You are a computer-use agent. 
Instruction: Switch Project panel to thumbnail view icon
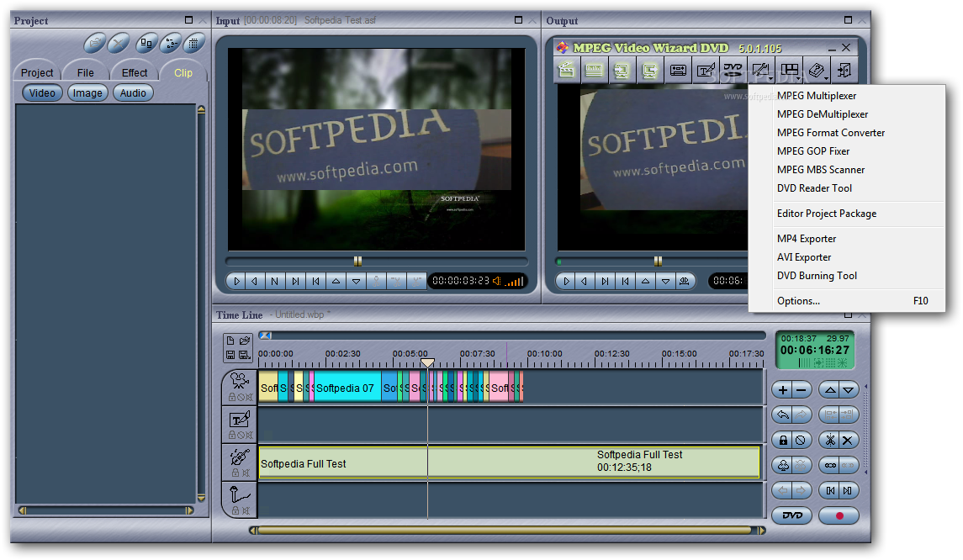pyautogui.click(x=146, y=43)
